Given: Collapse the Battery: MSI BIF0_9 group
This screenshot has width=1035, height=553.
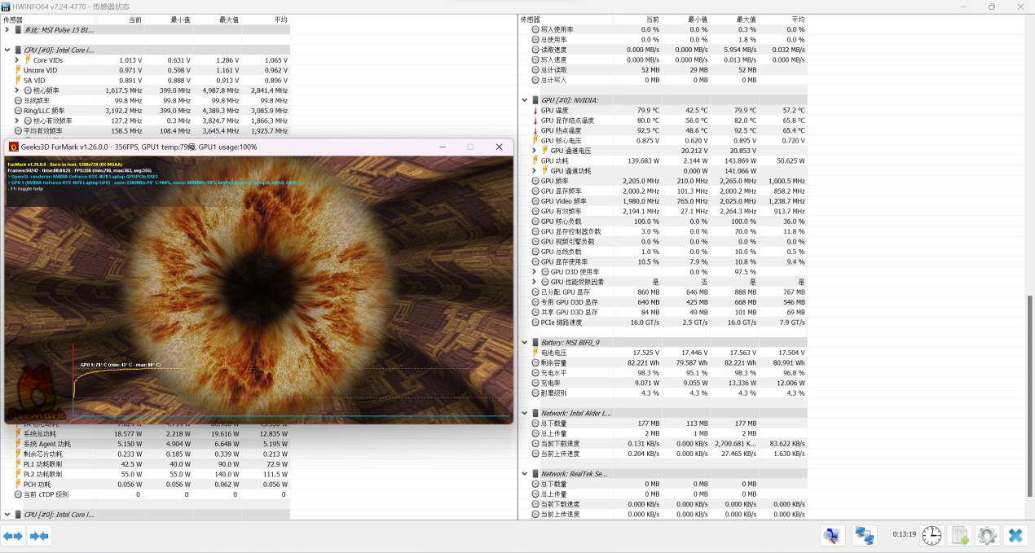Looking at the screenshot, I should point(525,342).
